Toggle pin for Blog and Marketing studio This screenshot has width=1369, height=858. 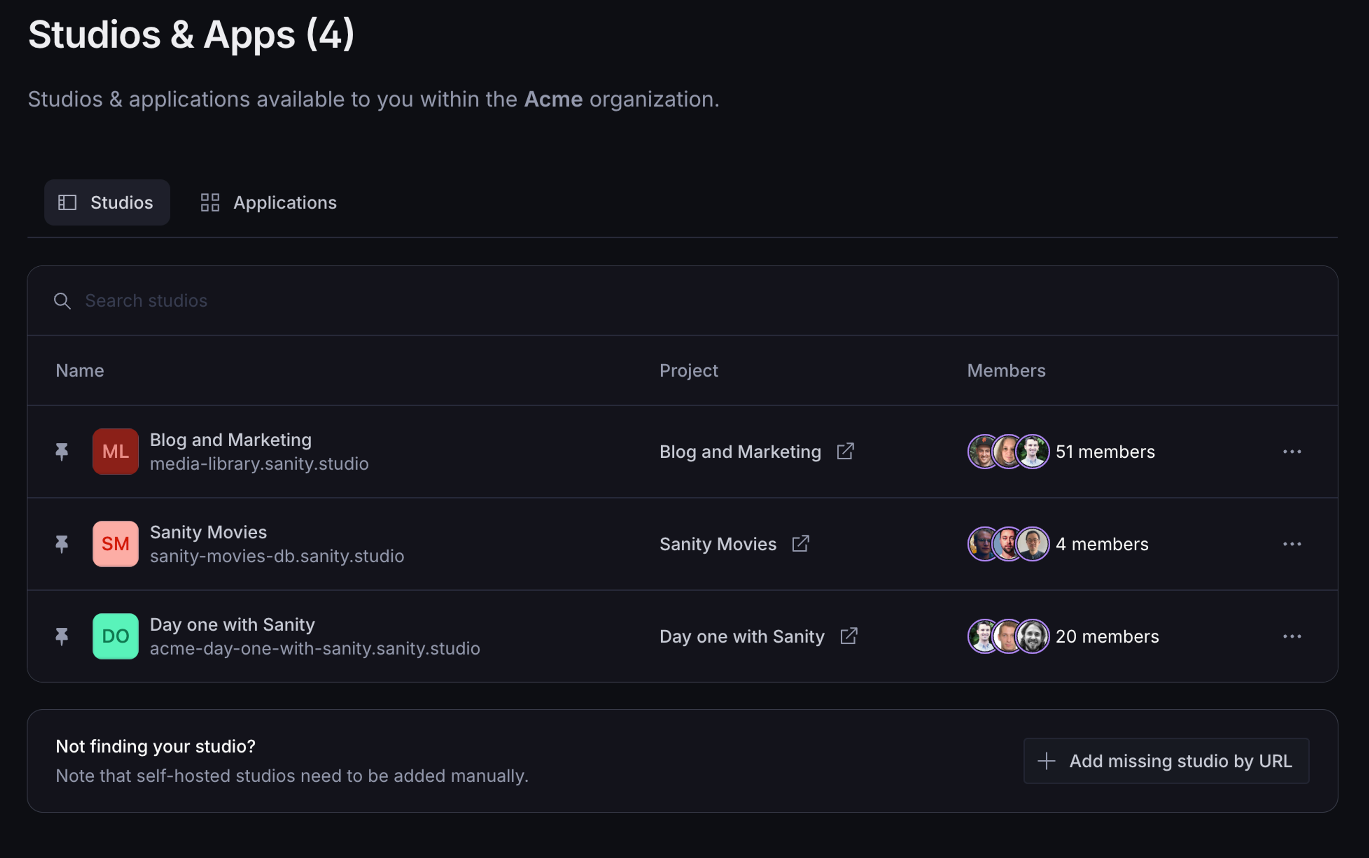(62, 452)
